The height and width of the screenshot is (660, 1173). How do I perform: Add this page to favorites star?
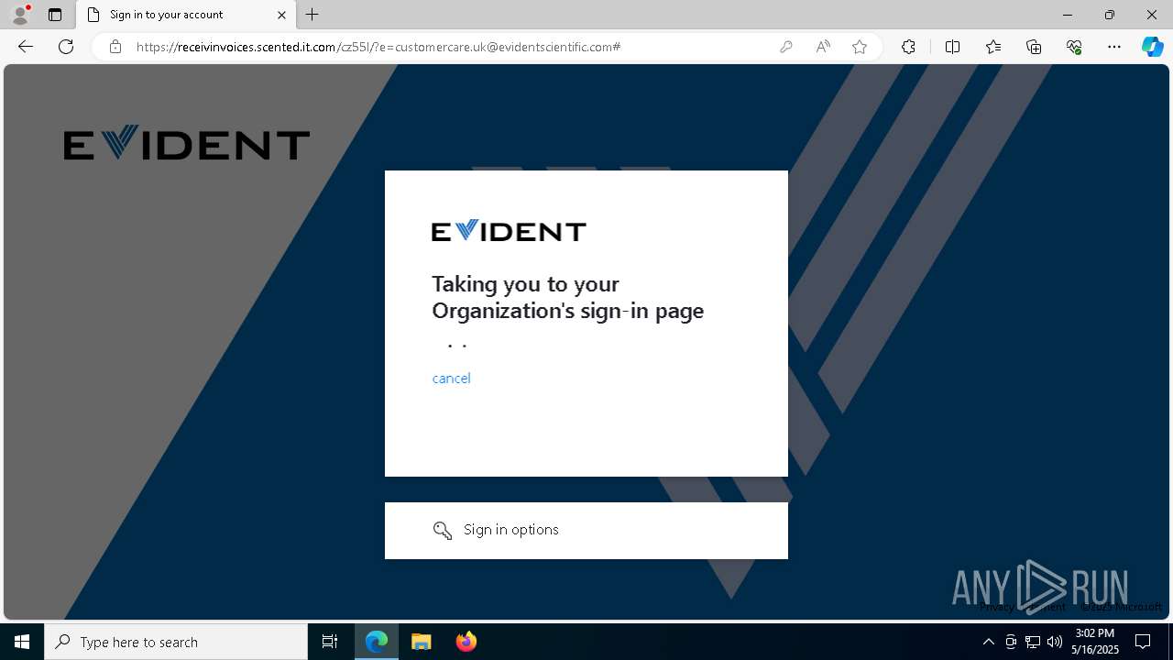(x=860, y=47)
